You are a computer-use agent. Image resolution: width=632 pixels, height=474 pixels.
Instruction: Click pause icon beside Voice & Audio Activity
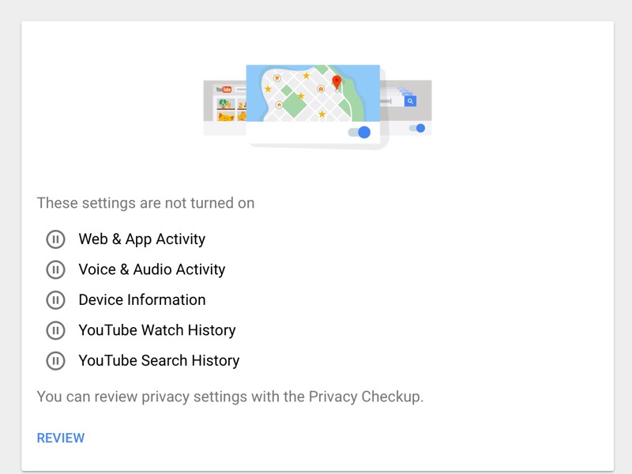pos(55,269)
